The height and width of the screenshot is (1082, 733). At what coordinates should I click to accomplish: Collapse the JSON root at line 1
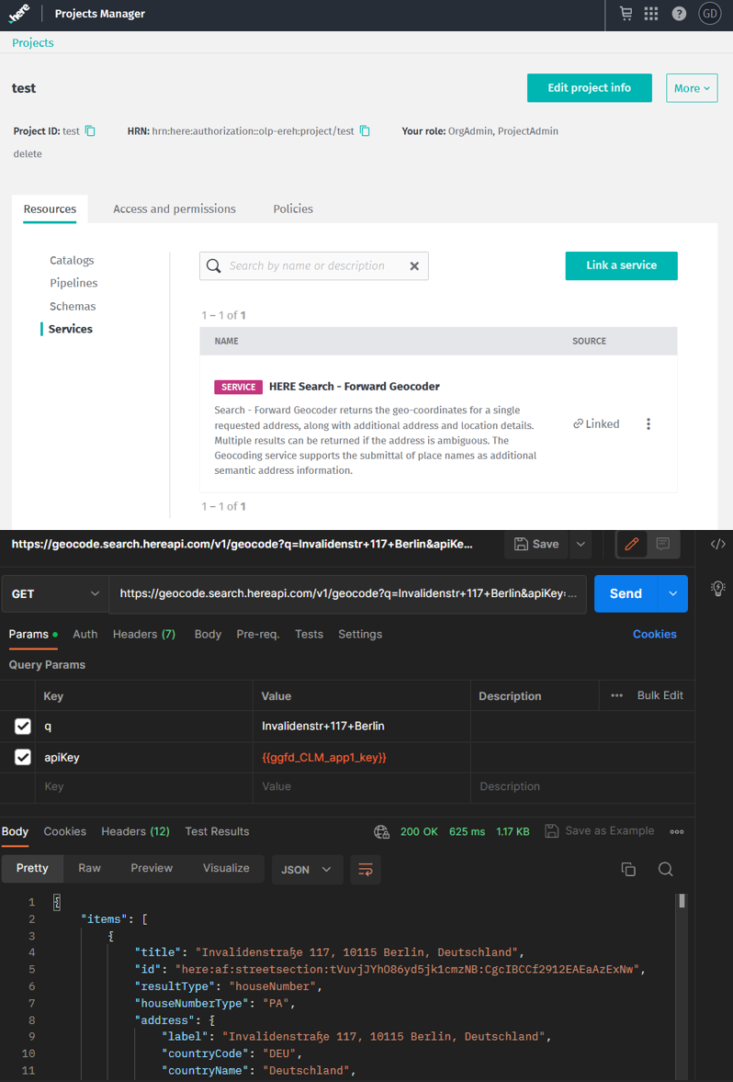57,902
